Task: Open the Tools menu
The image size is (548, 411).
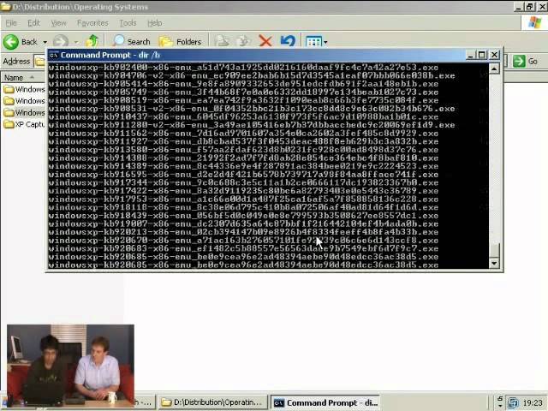Action: pyautogui.click(x=128, y=23)
